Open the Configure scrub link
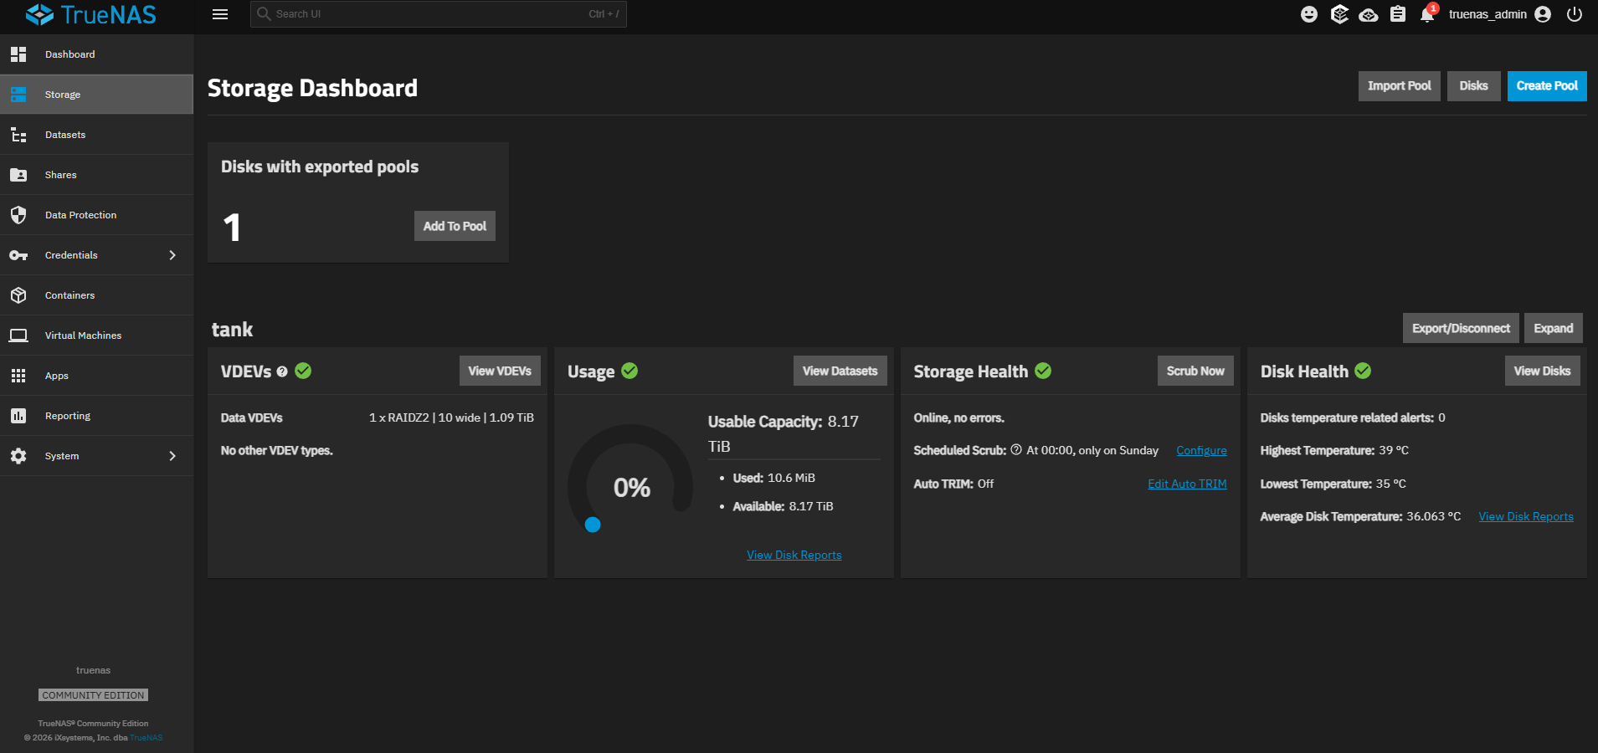 point(1201,450)
